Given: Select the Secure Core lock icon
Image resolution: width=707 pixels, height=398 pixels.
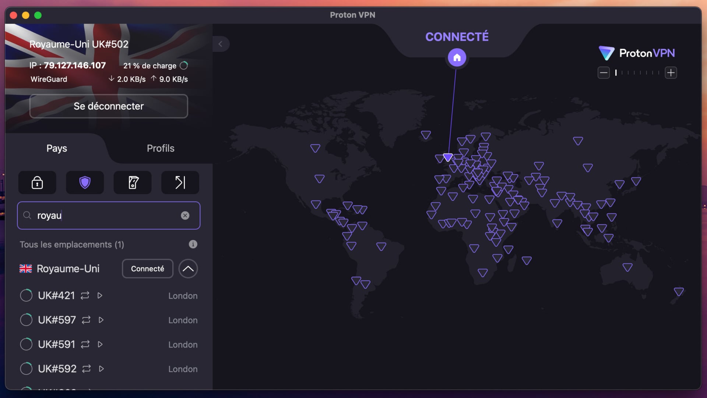Looking at the screenshot, I should point(37,182).
